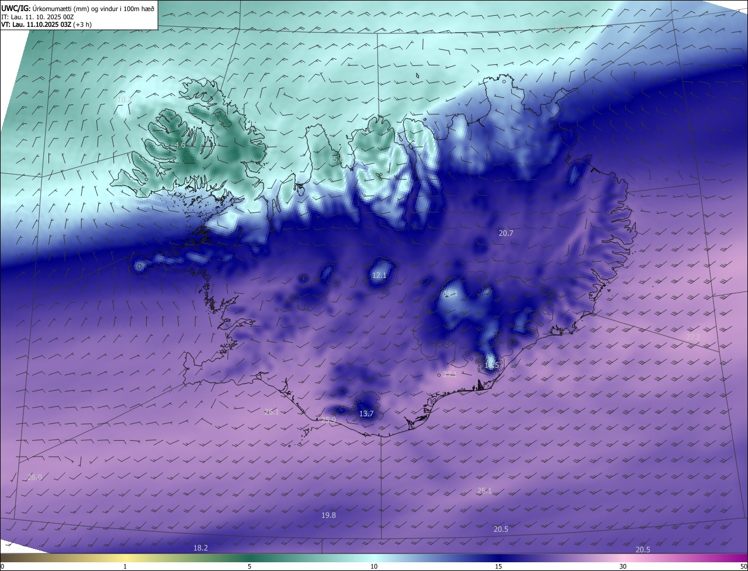Click the 15 tick on the color scale
The image size is (748, 571).
tap(498, 566)
